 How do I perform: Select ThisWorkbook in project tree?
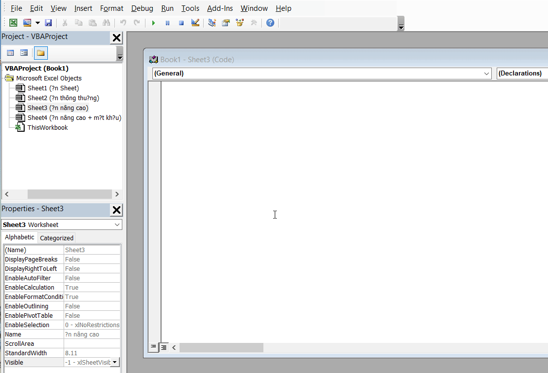click(47, 127)
